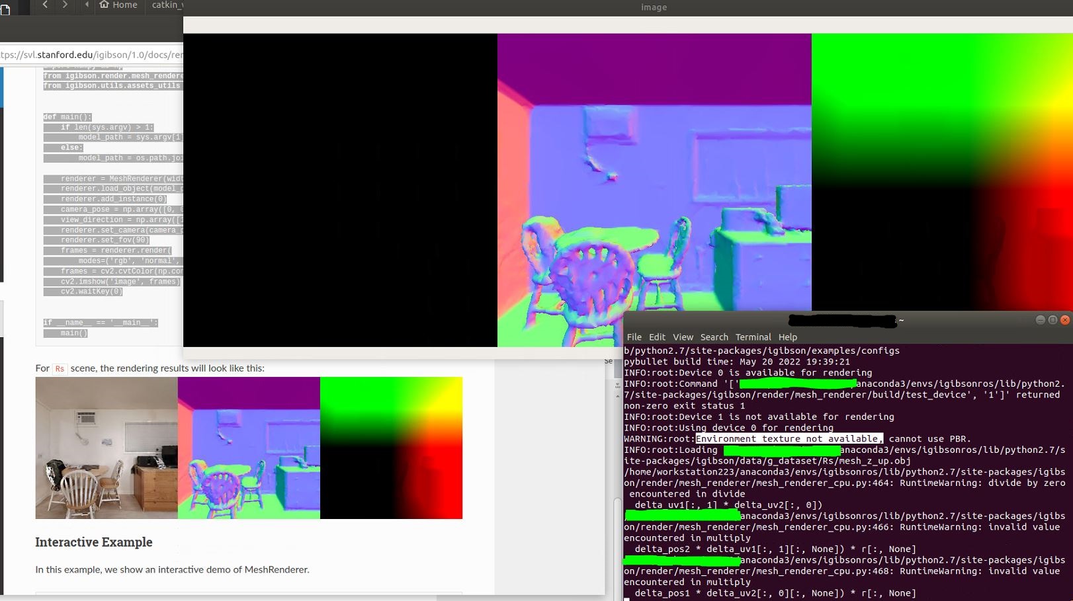Open the browser Home page icon
The height and width of the screenshot is (601, 1073).
(105, 5)
